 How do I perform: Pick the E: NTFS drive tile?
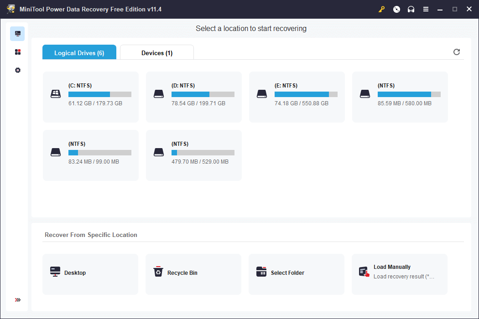pos(297,97)
